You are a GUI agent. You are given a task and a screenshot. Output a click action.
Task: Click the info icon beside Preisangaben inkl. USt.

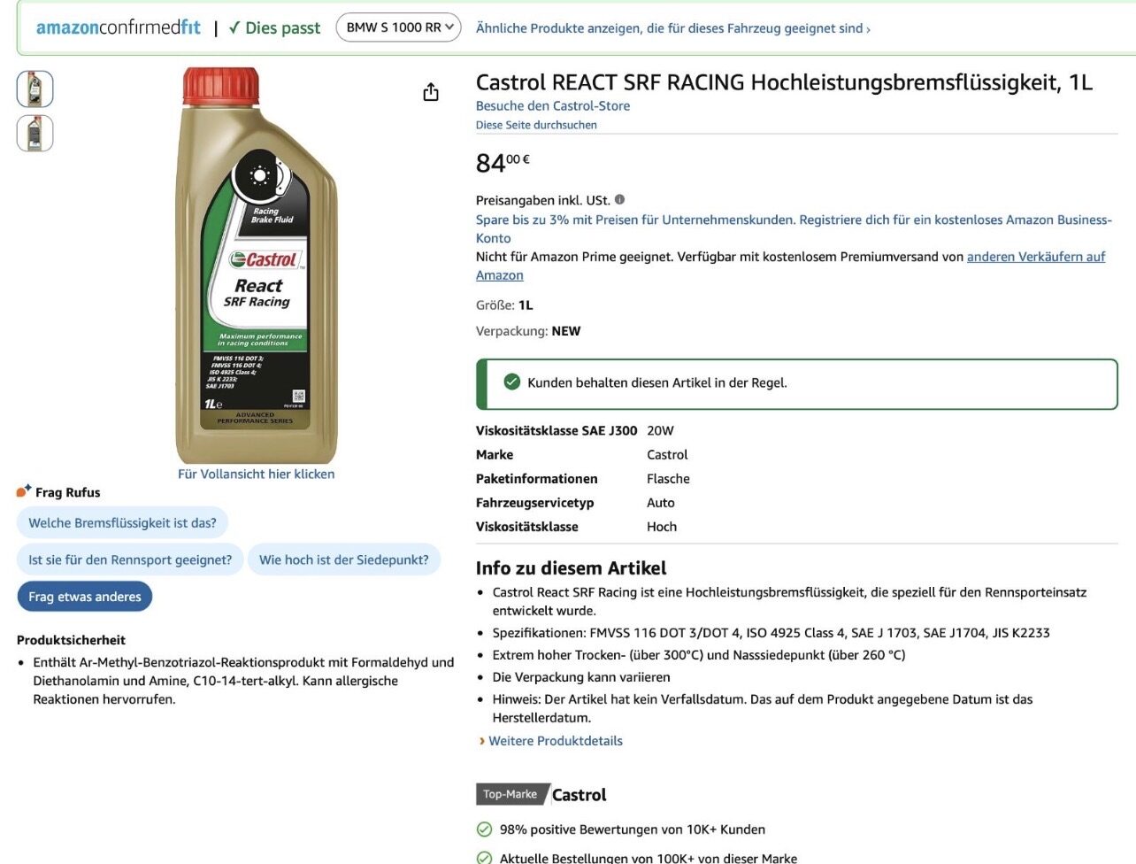pos(619,200)
